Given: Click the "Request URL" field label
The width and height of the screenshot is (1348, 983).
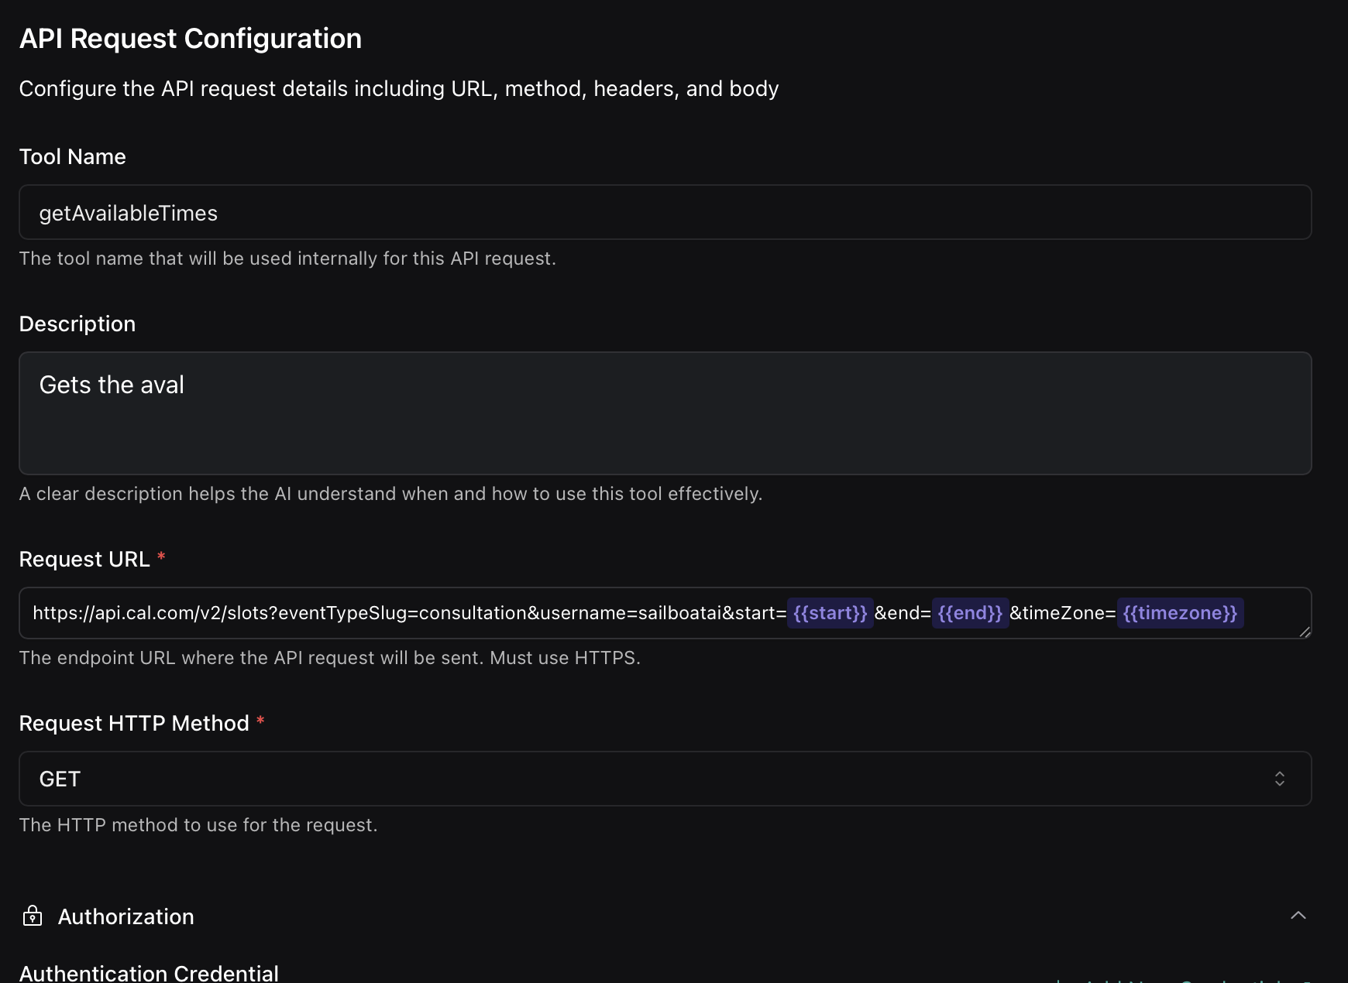Looking at the screenshot, I should [x=84, y=560].
